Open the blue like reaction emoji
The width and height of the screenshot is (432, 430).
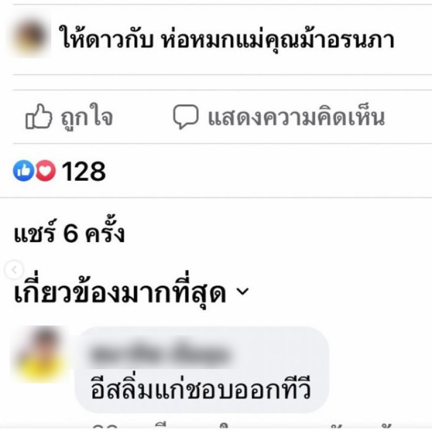pos(24,170)
